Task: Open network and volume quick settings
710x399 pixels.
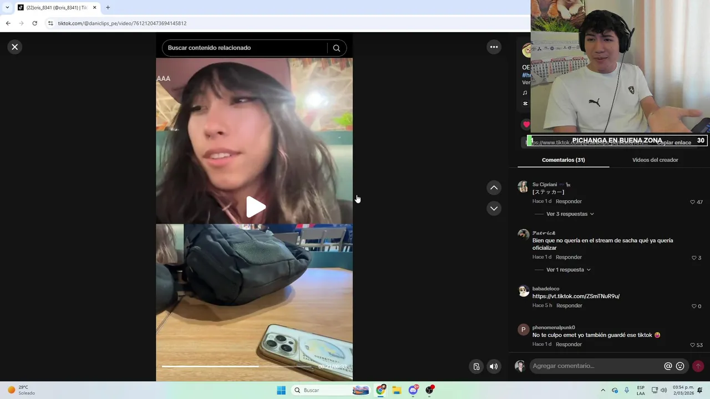Action: (x=659, y=390)
